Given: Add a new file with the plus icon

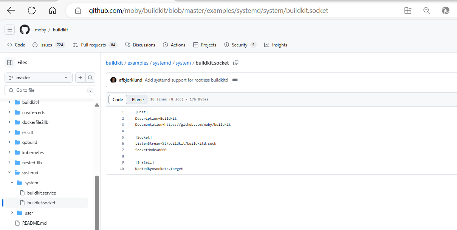Looking at the screenshot, I should pos(81,78).
